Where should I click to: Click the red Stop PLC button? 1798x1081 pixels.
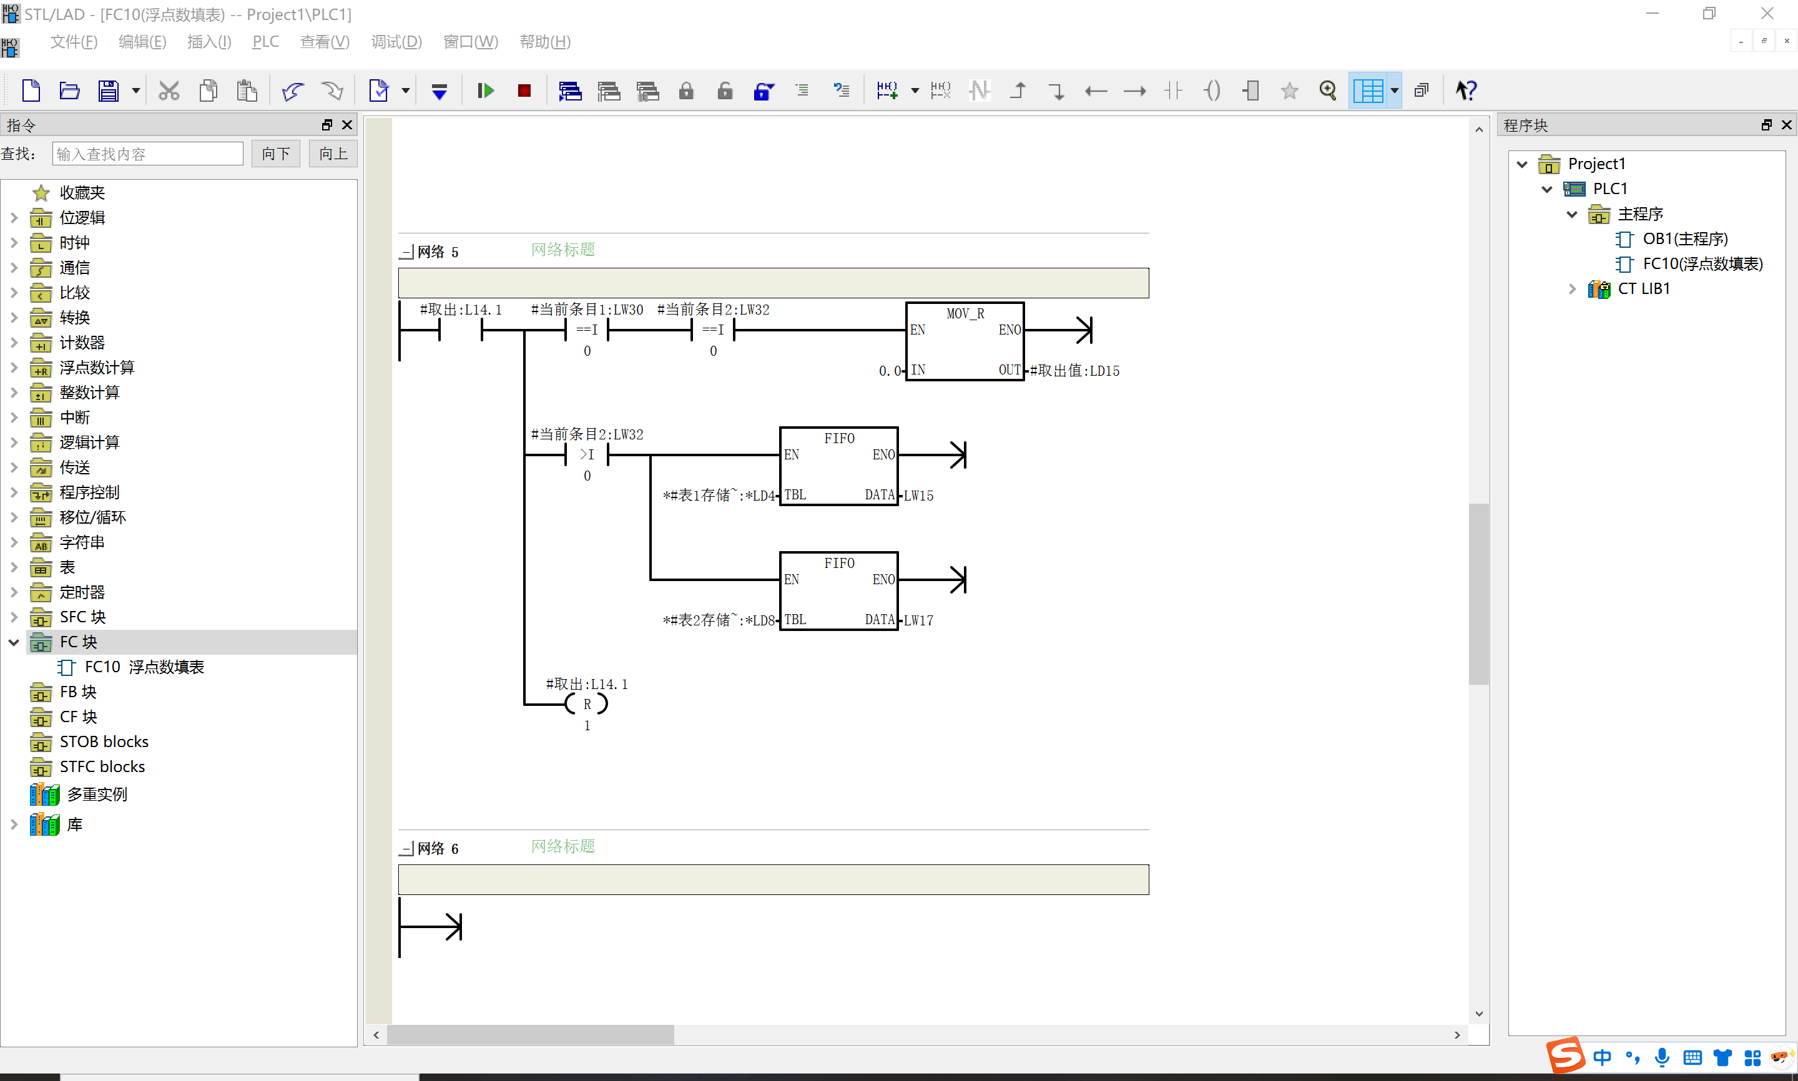coord(524,90)
